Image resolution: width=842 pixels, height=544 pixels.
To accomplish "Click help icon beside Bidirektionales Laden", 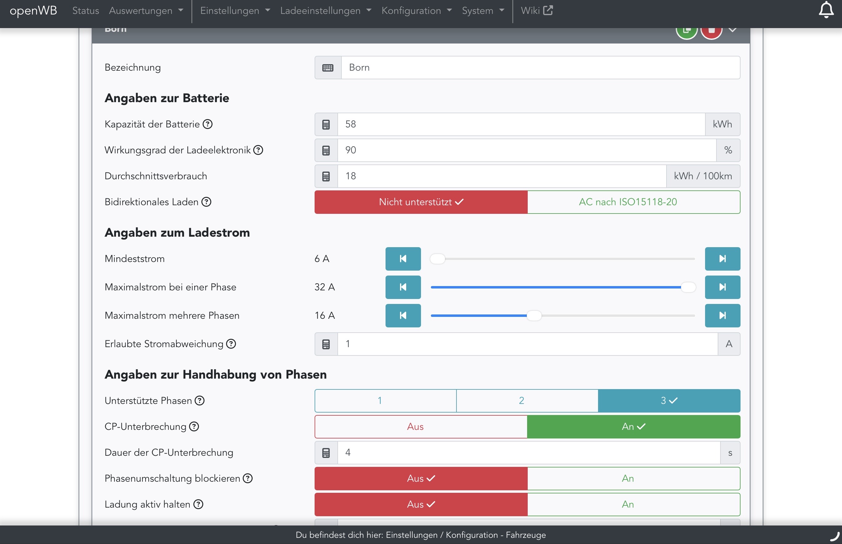I will coord(206,202).
